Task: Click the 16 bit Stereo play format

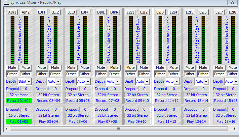Action: pyautogui.click(x=19, y=115)
